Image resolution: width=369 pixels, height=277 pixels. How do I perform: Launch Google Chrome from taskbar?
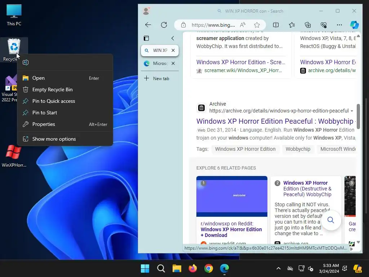pos(209,268)
